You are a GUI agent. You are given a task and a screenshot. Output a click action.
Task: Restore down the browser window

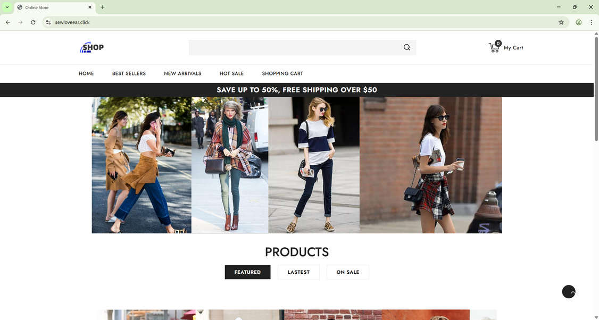click(x=575, y=7)
